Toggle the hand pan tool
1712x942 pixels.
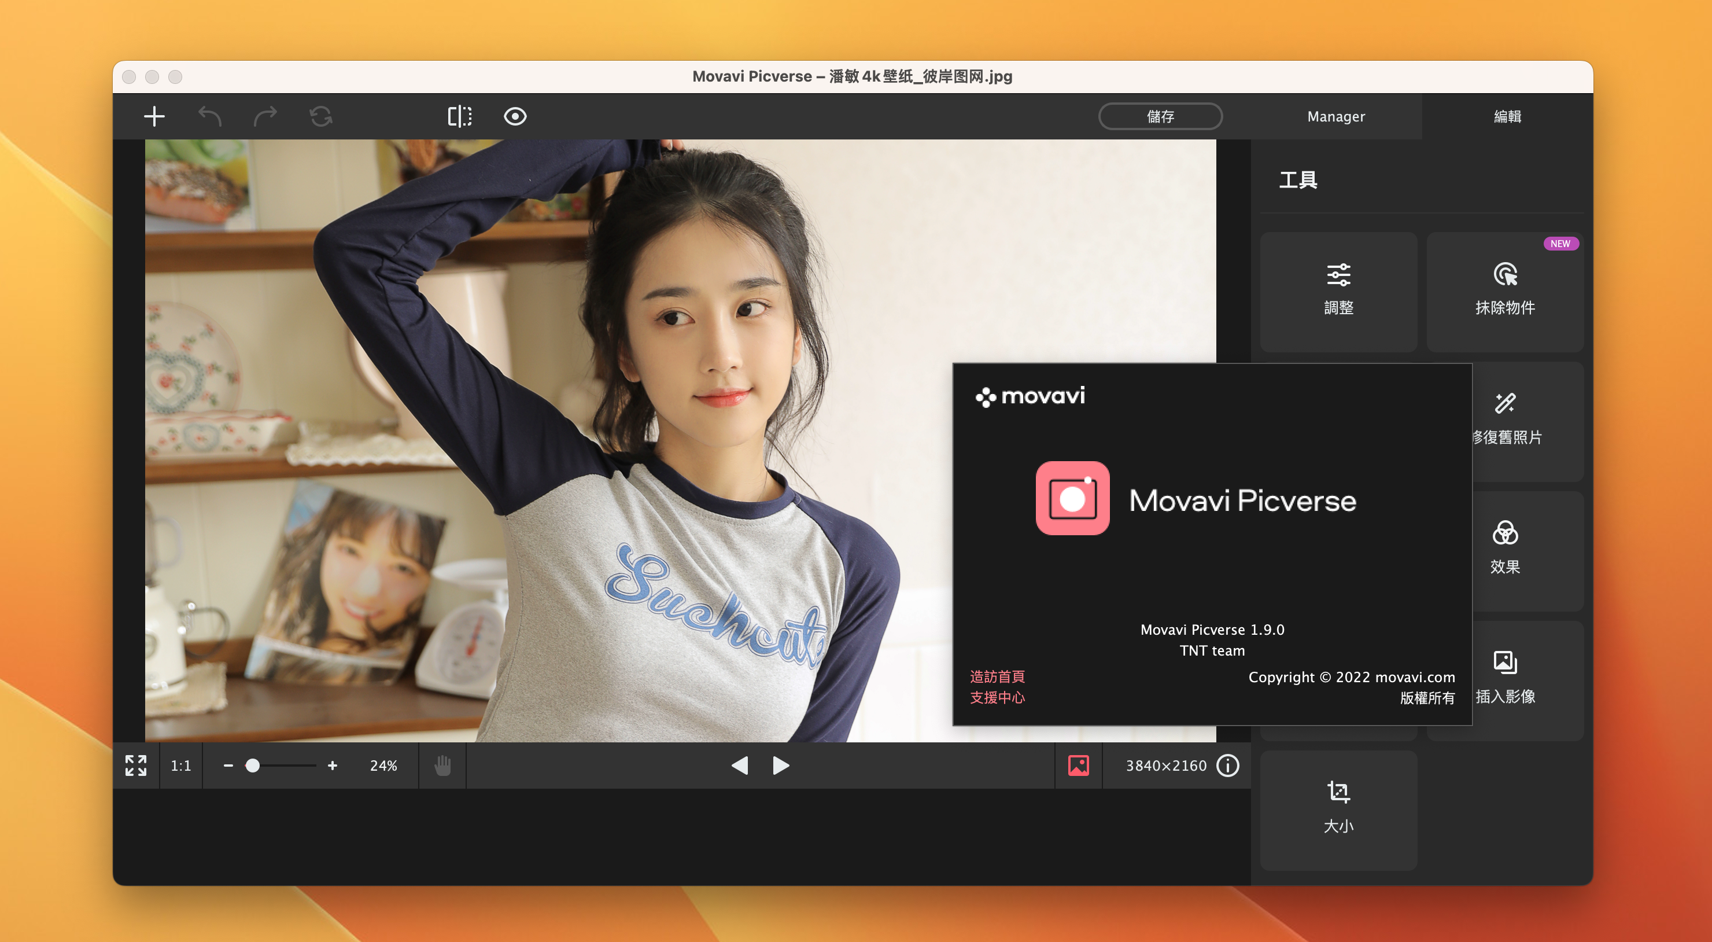[442, 765]
